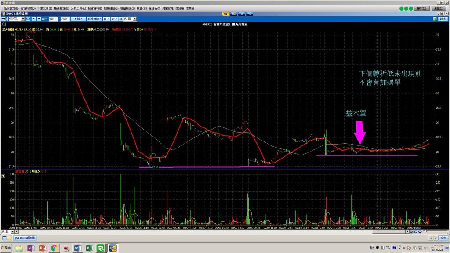Click the up-arrow previous stock button
The image size is (450, 253).
pos(34,18)
